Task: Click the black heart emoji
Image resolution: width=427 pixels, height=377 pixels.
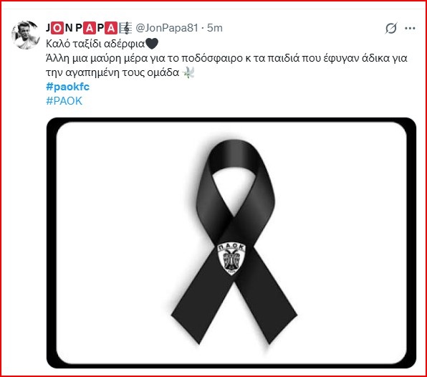Action: point(152,44)
